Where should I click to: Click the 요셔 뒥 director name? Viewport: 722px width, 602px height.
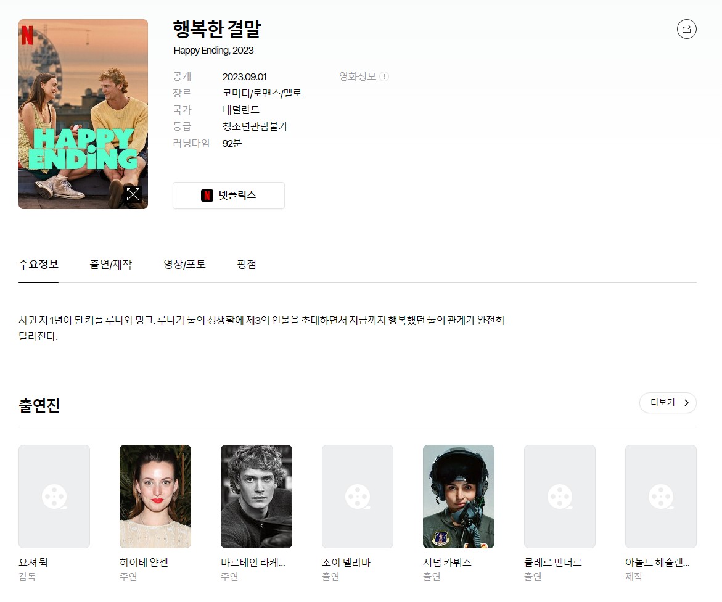33,563
